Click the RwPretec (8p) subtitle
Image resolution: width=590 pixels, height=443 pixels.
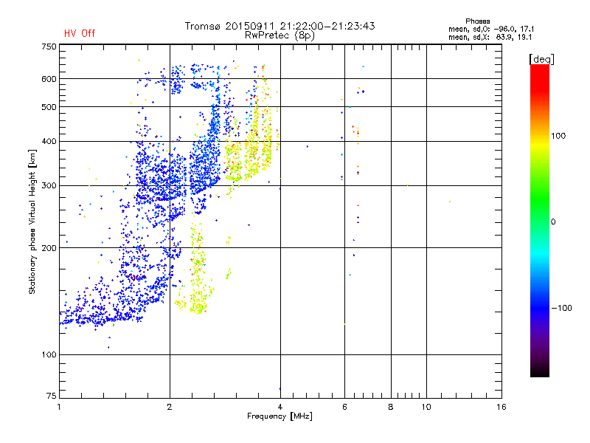[x=280, y=35]
